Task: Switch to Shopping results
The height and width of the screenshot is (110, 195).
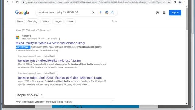Action: [33, 21]
